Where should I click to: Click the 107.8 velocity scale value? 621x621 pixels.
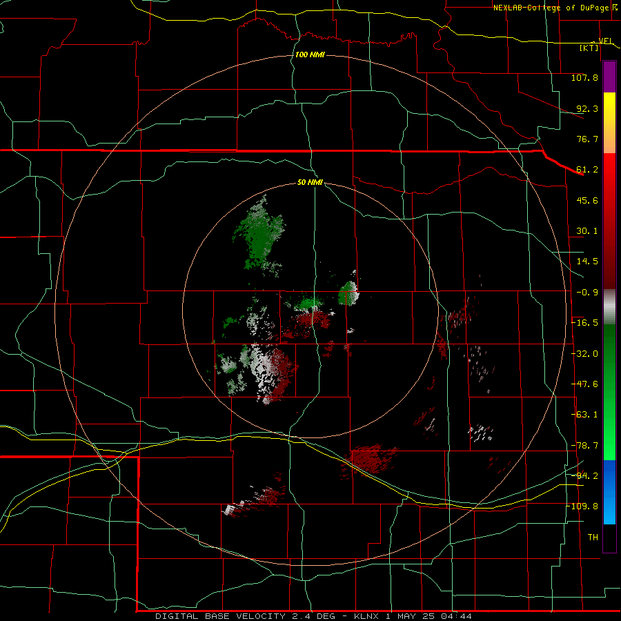pyautogui.click(x=584, y=77)
